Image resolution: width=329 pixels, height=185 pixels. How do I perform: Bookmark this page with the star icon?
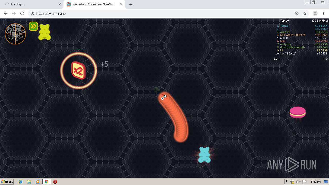[305, 13]
